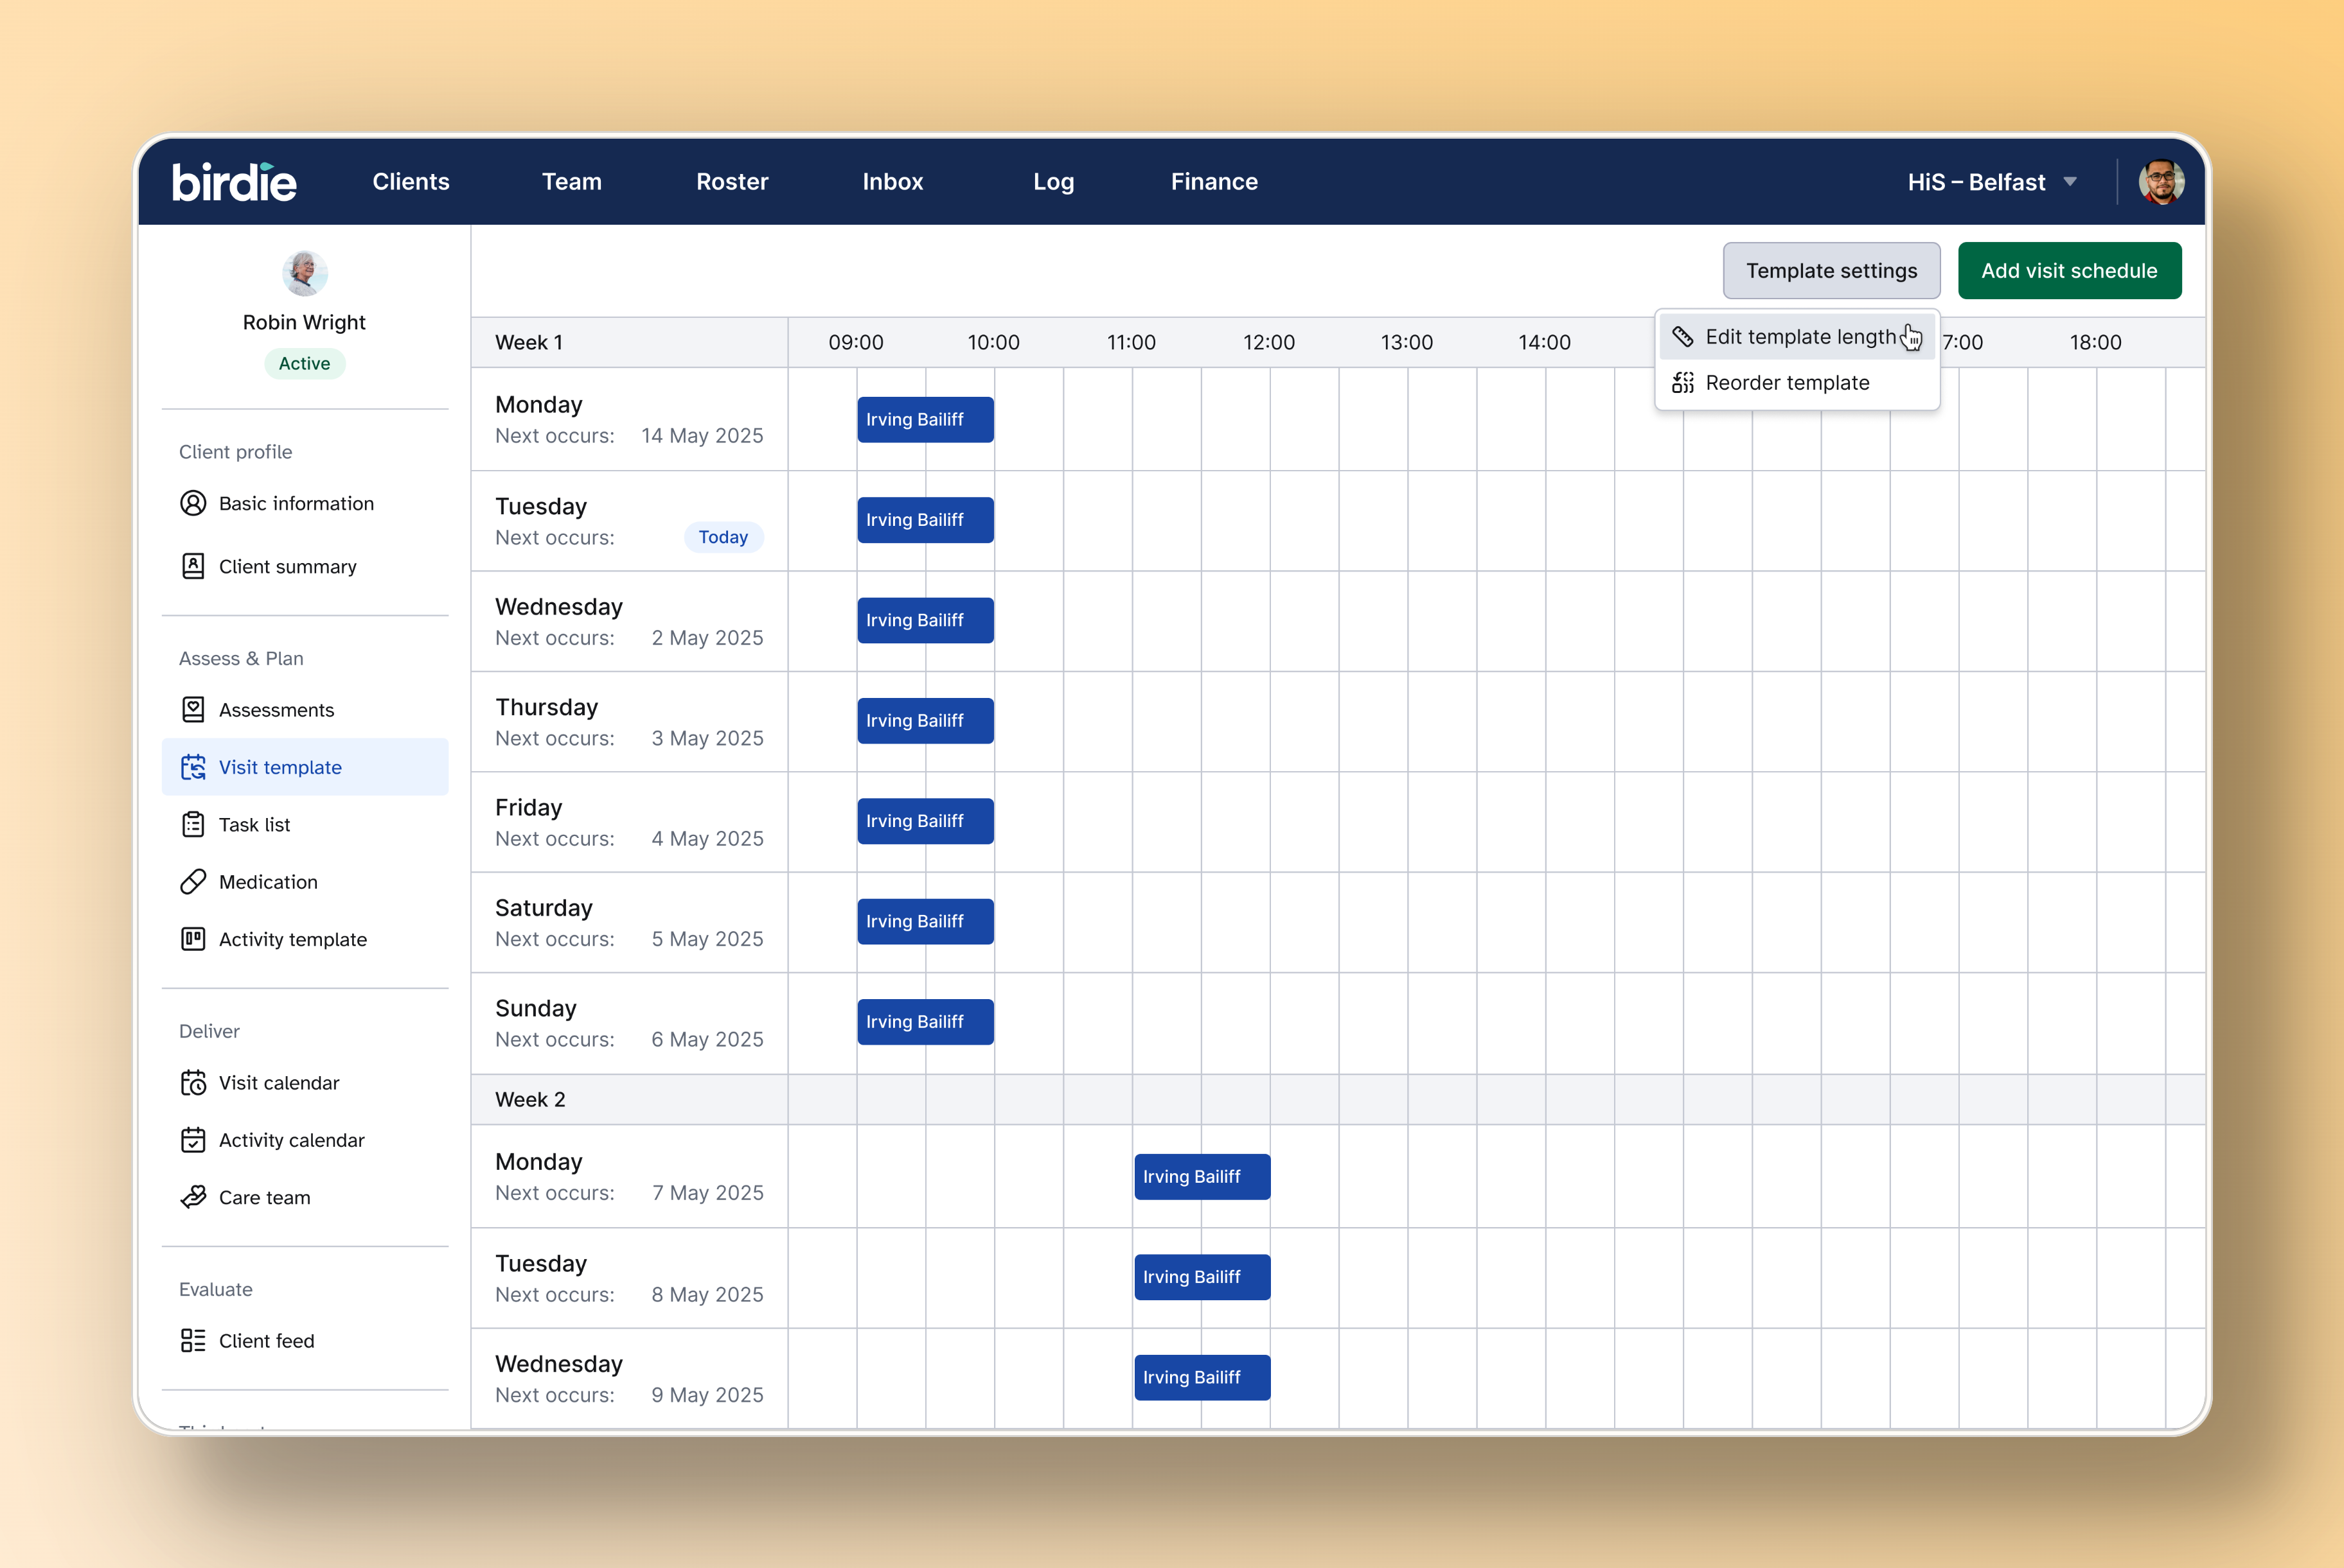Click Week 2 Monday Irving Bailiff visit block

pyautogui.click(x=1202, y=1177)
